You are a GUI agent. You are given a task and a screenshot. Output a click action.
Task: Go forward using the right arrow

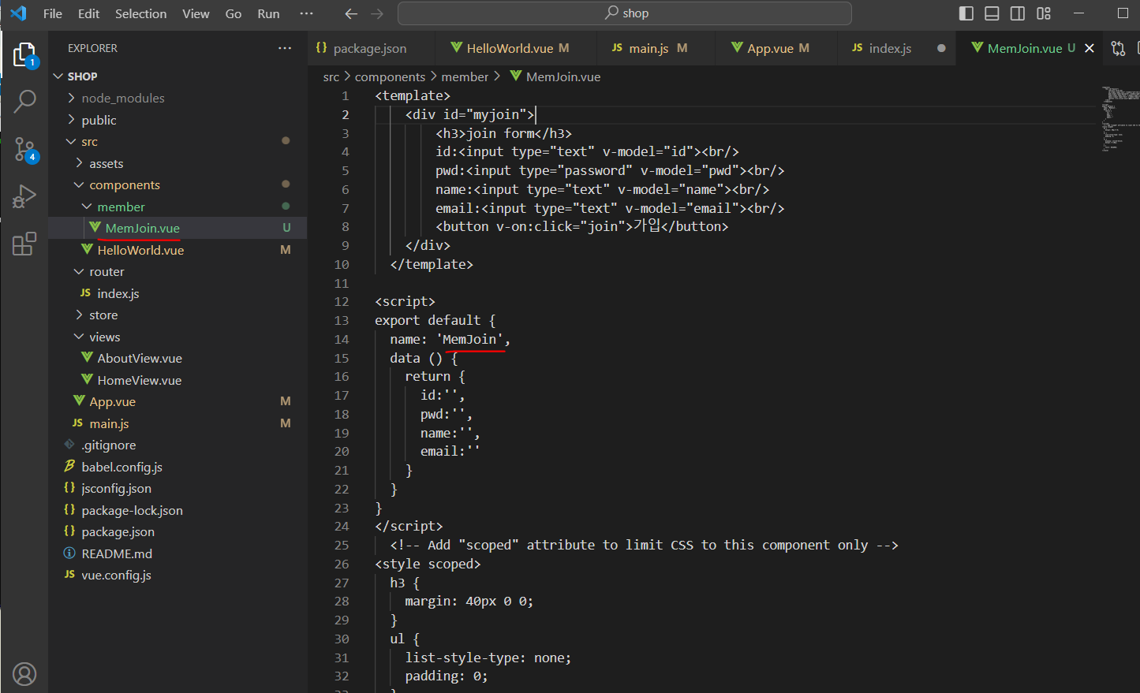coord(377,13)
